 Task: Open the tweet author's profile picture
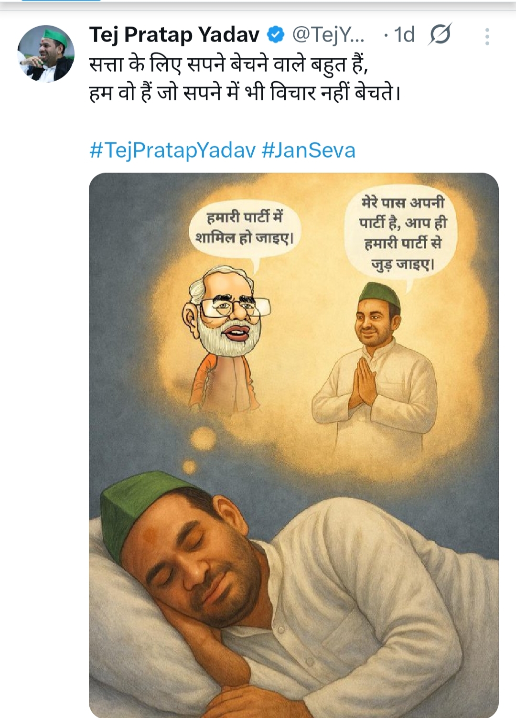tap(46, 54)
